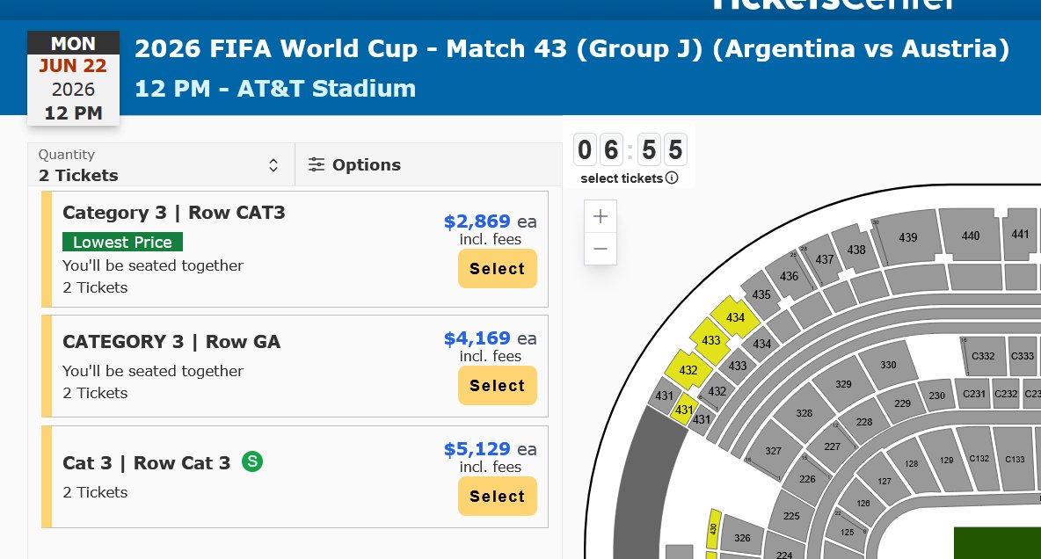Click gray section 439 on map
The width and height of the screenshot is (1041, 559).
coord(907,237)
